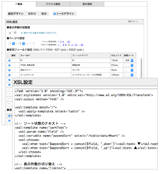Uncheck the ID field row checkbox
The height and width of the screenshot is (174, 162).
[x=10, y=60]
